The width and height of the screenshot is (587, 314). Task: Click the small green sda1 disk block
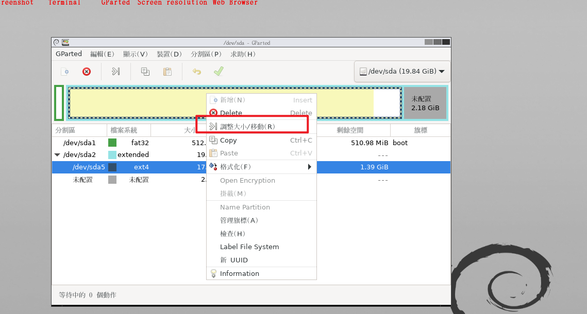(x=59, y=103)
